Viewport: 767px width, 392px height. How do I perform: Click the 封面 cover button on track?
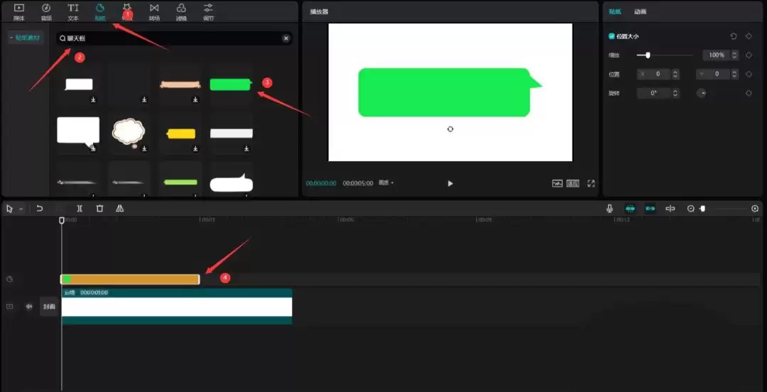click(49, 307)
